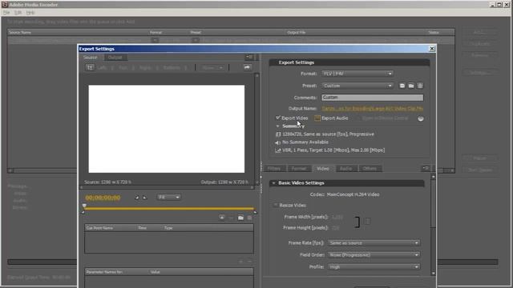Click Start Queue button in background window
513x288 pixels.
click(x=480, y=170)
